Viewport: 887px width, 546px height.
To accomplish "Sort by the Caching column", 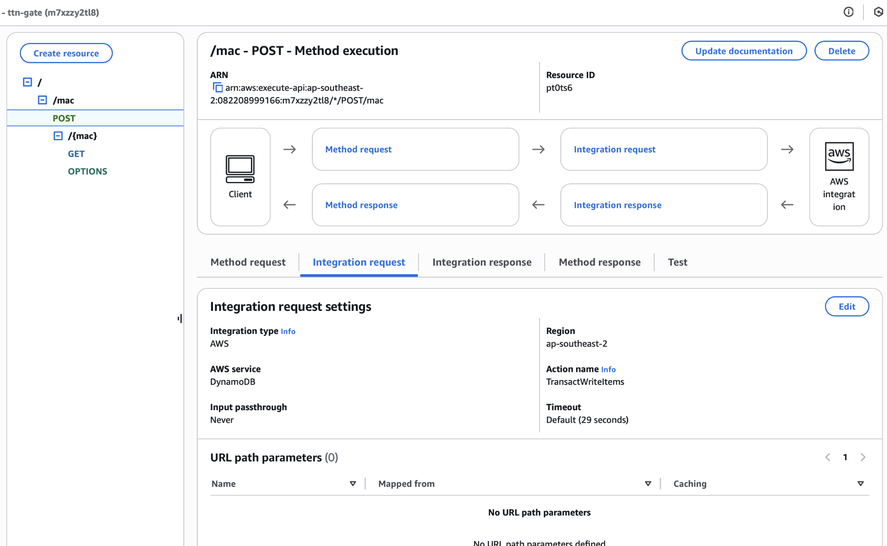I will point(861,484).
